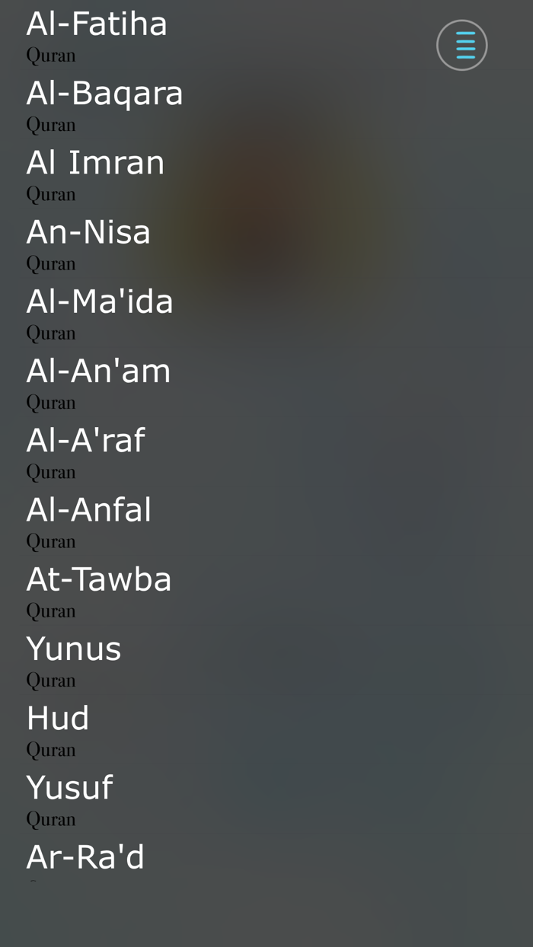The image size is (533, 947).
Task: Select the Al-Ma'ida entry
Action: (x=100, y=301)
